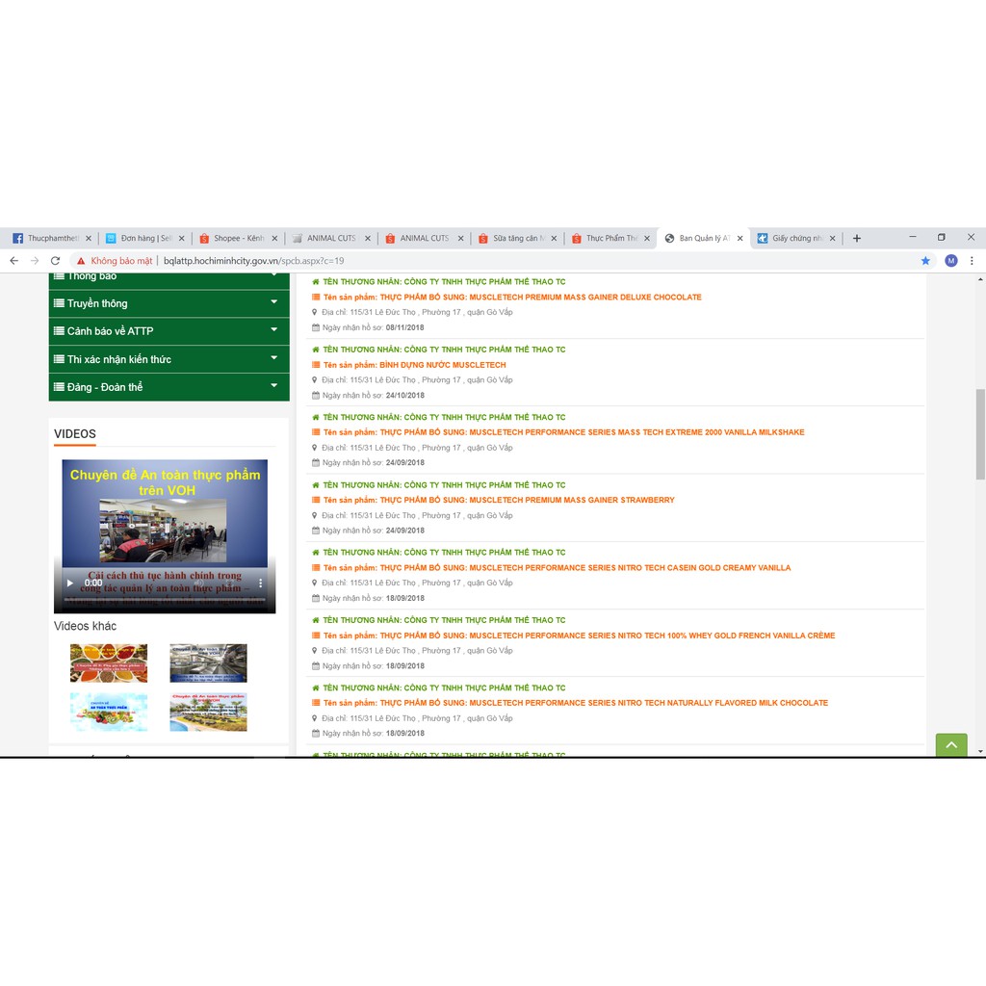The height and width of the screenshot is (986, 986).
Task: Expand the 'Cảnh báo về ATTP' menu
Action: pyautogui.click(x=169, y=331)
